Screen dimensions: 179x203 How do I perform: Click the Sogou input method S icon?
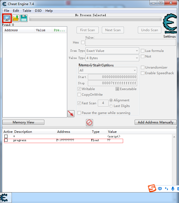[x=152, y=188]
